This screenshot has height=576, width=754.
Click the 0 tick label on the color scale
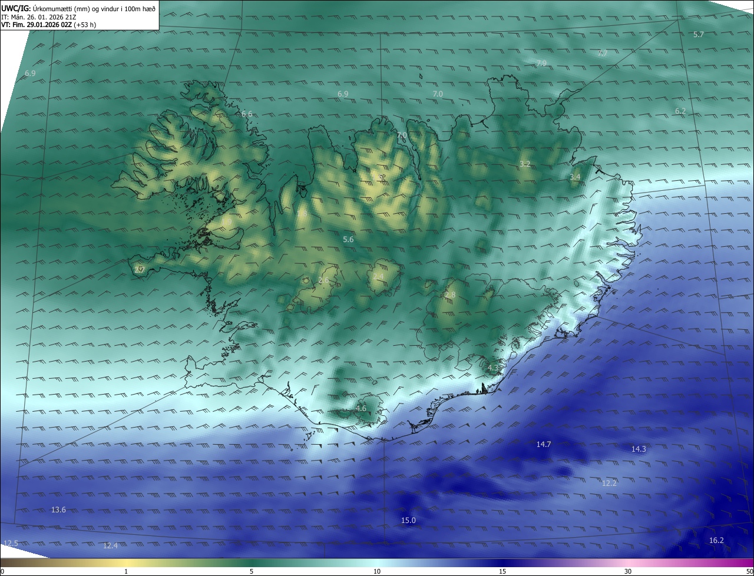pos(2,571)
